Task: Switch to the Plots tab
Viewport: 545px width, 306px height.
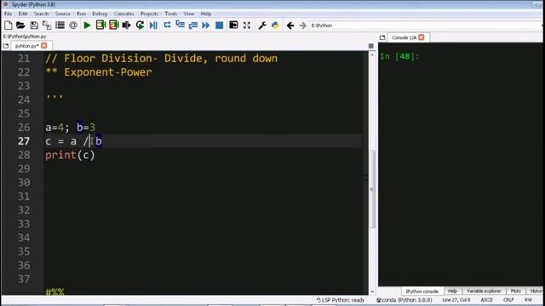Action: click(515, 291)
